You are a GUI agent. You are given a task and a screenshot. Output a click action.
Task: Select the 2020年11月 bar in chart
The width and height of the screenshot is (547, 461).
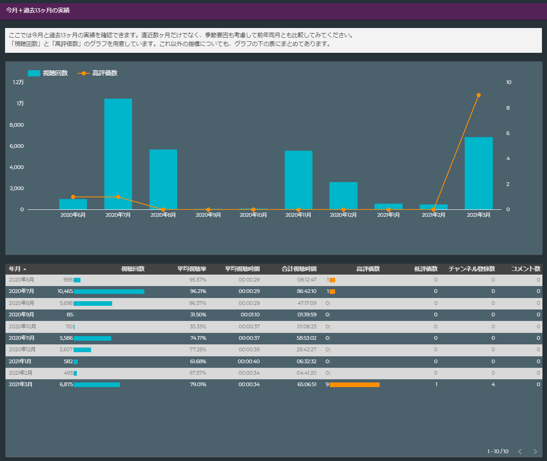pos(298,180)
